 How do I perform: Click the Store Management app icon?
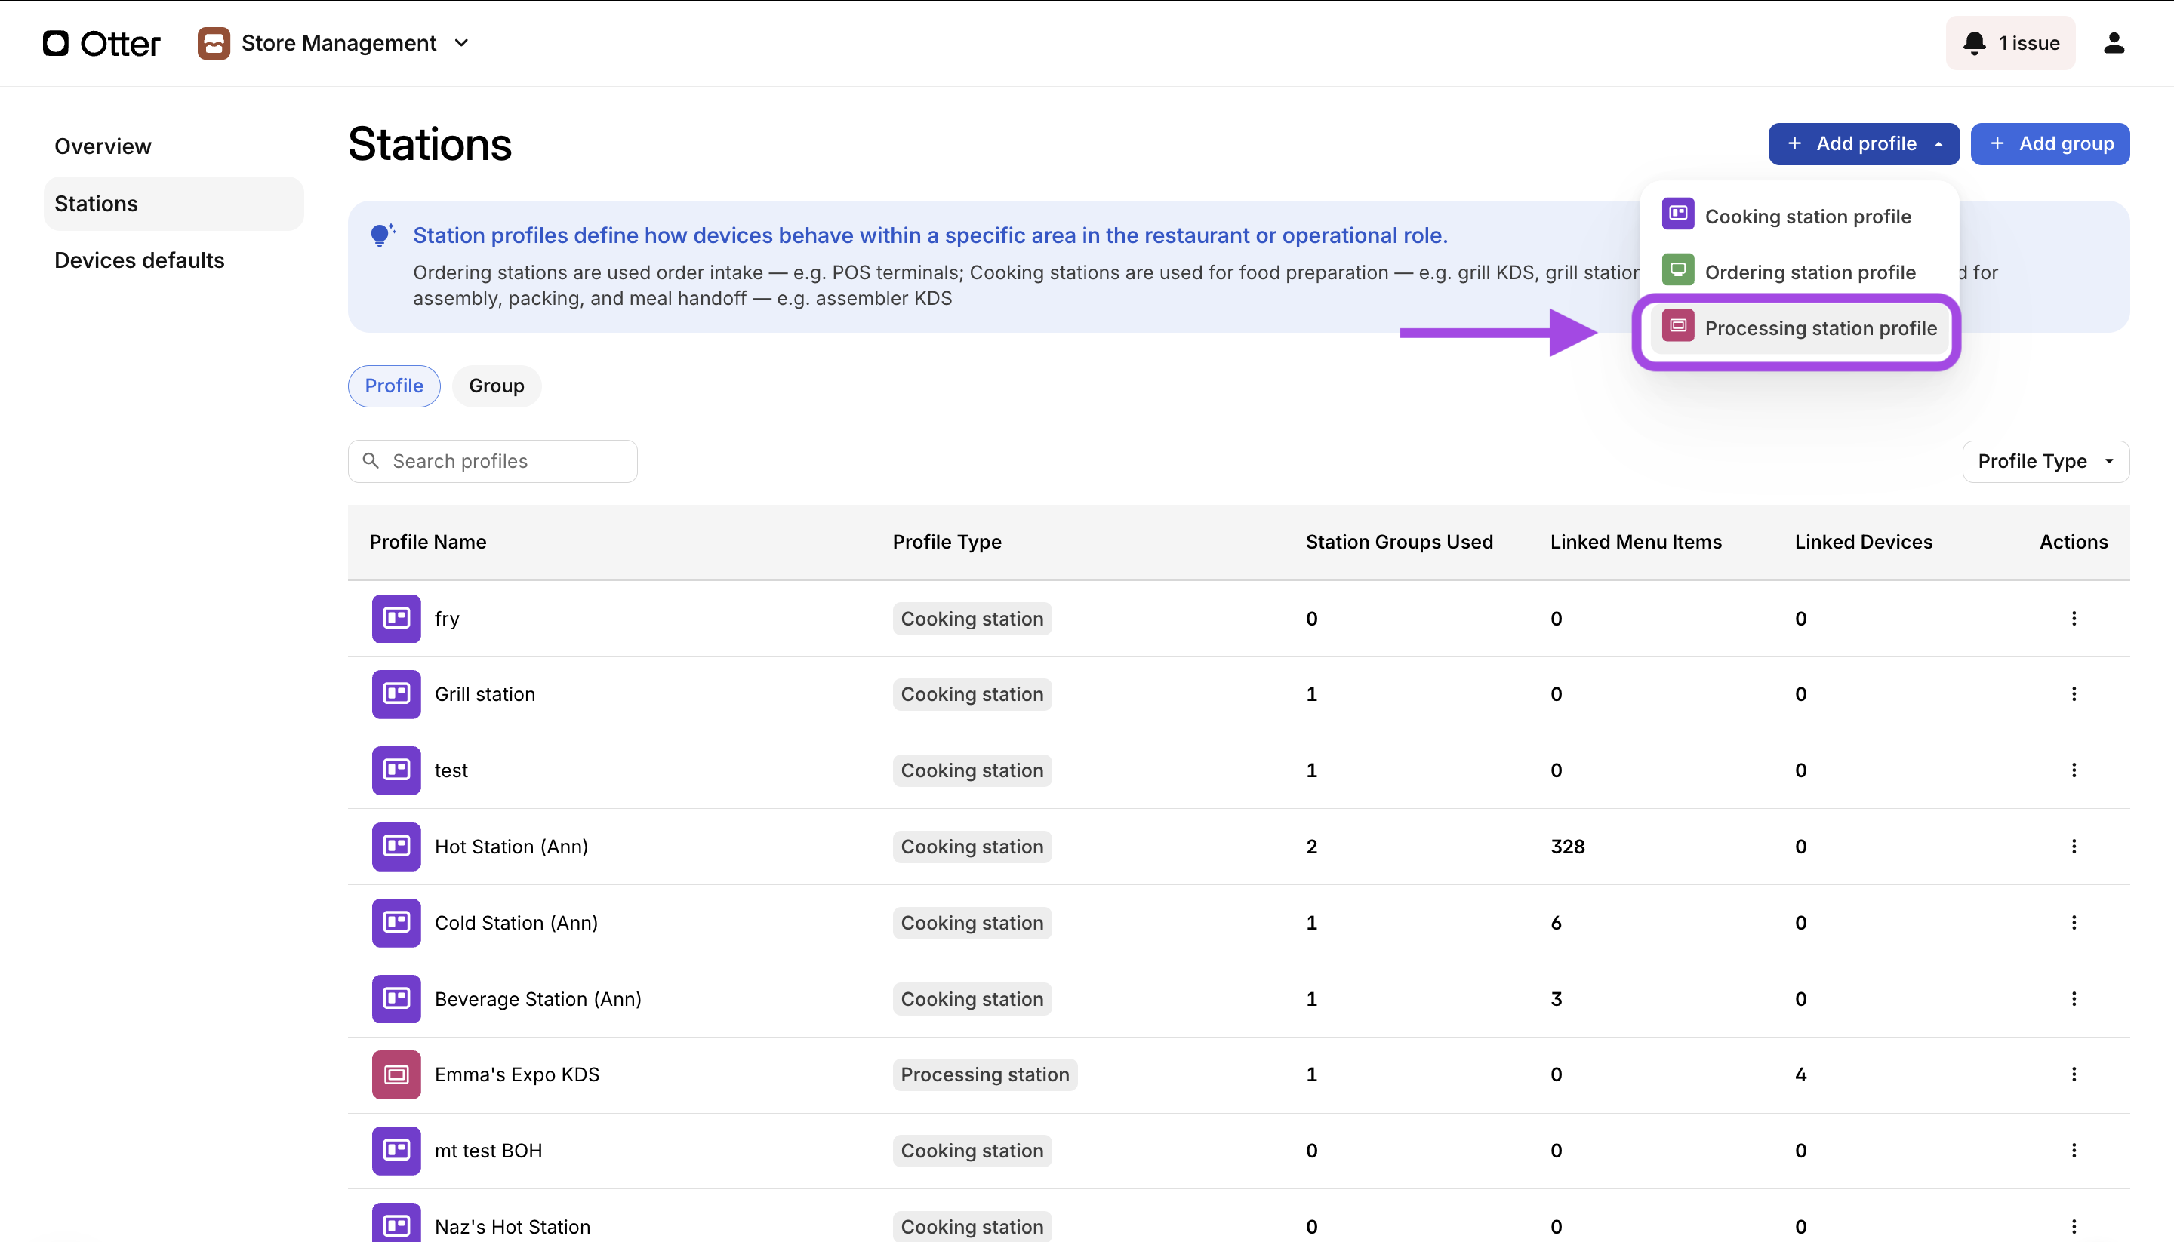coord(214,43)
